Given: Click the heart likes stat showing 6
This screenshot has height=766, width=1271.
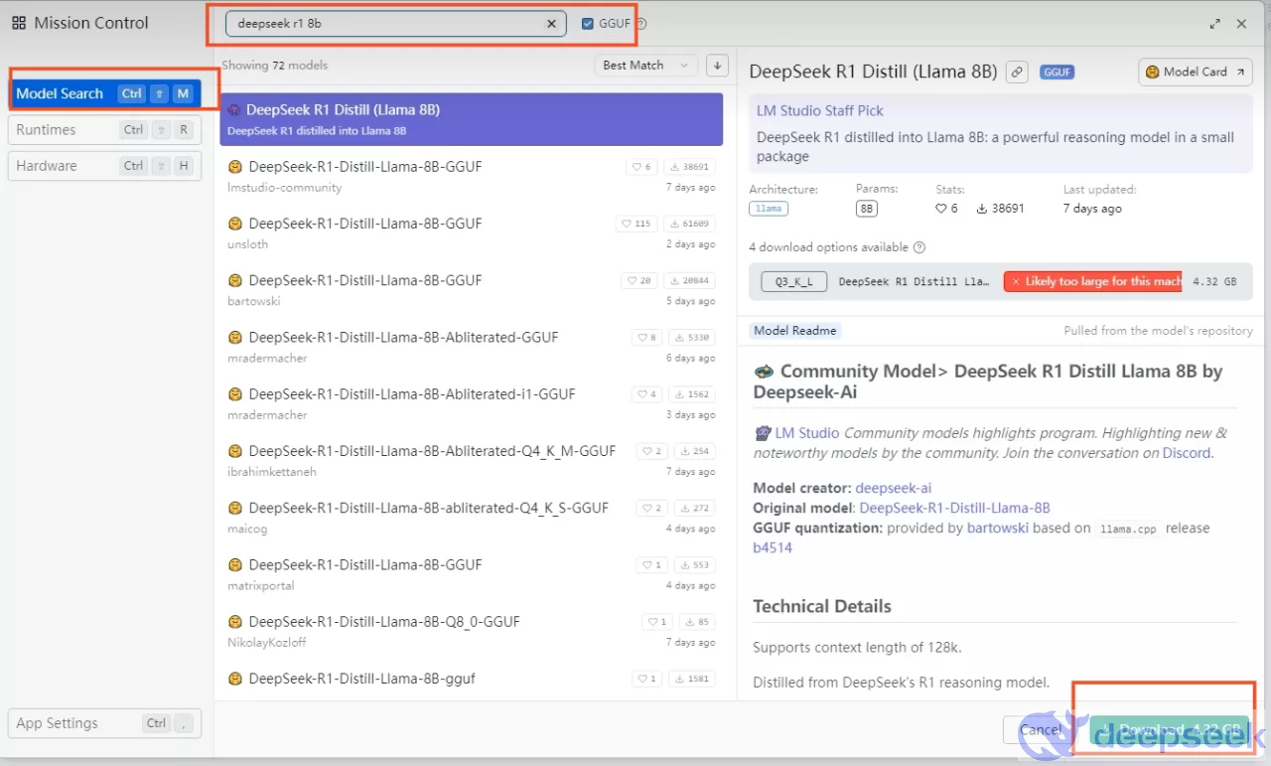Looking at the screenshot, I should [946, 209].
